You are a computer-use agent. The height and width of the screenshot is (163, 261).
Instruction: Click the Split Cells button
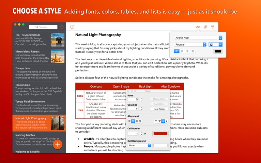[x=159, y=104]
